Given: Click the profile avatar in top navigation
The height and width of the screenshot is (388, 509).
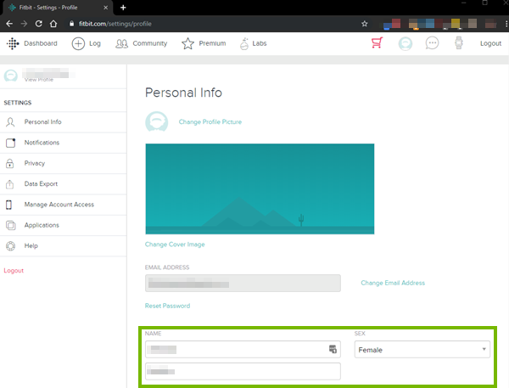Looking at the screenshot, I should coord(406,43).
